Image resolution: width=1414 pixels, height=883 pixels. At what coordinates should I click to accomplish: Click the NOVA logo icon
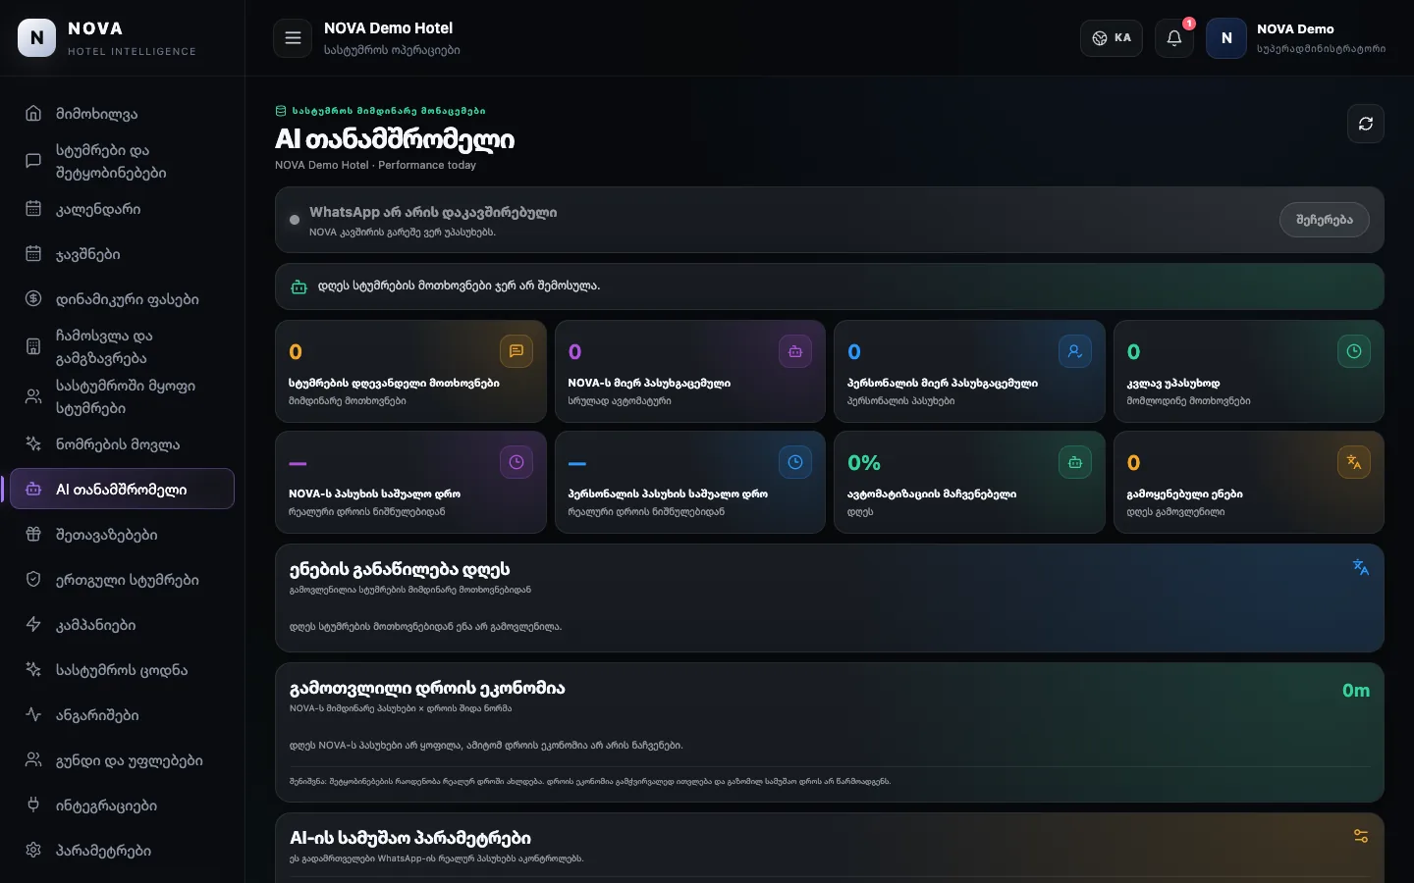37,38
